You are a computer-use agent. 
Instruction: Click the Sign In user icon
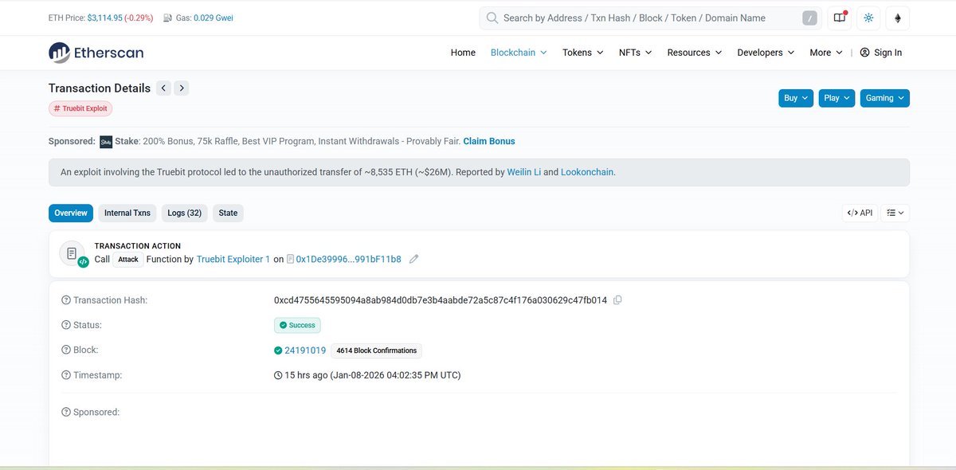865,53
